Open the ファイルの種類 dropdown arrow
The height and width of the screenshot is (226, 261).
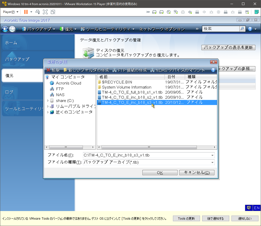pos(212,162)
